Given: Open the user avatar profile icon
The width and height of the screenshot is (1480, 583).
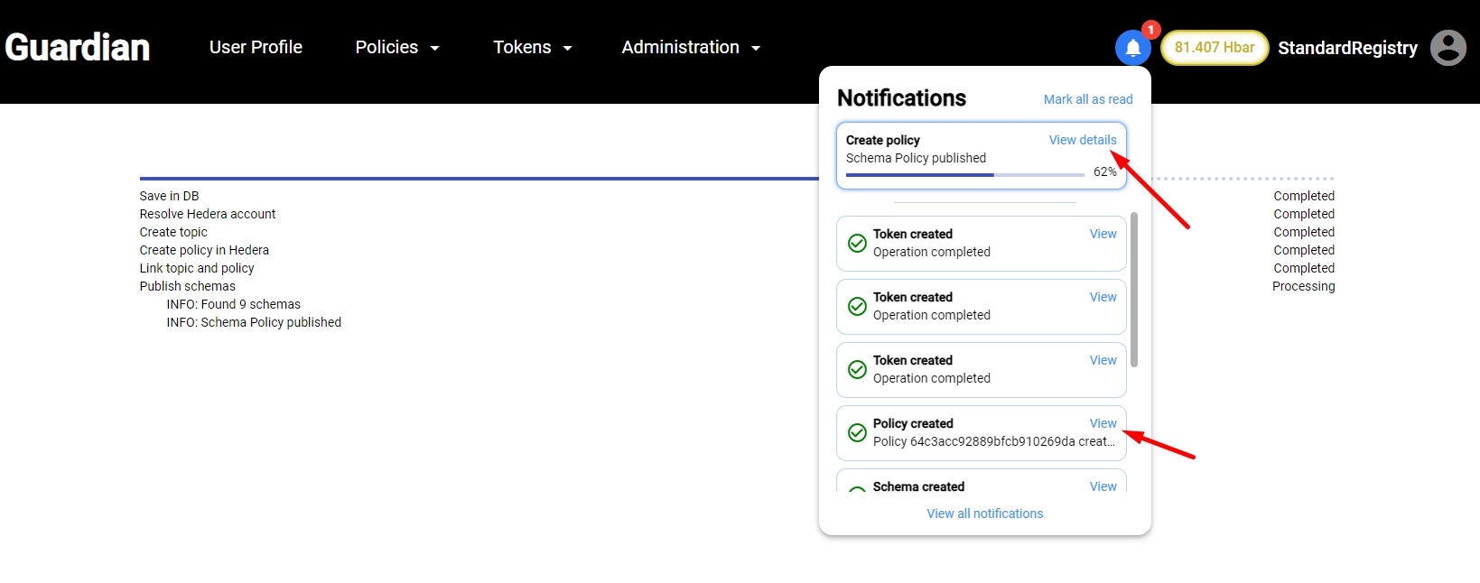Looking at the screenshot, I should coord(1448,48).
